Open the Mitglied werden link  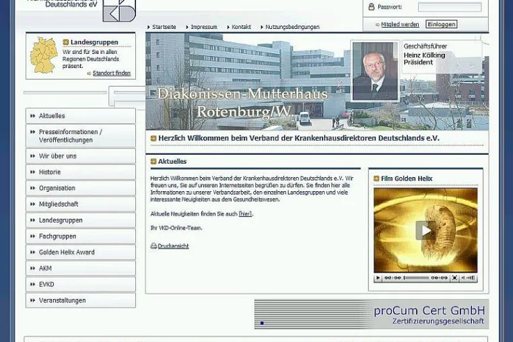coord(400,24)
